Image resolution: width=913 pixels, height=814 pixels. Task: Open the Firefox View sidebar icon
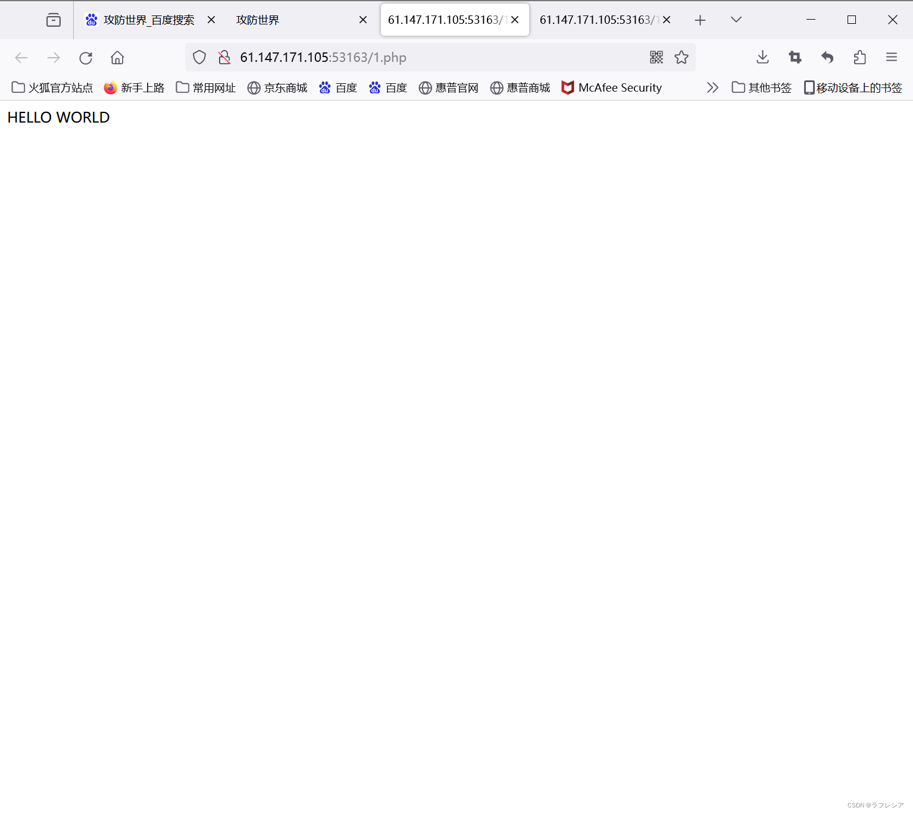(x=53, y=19)
